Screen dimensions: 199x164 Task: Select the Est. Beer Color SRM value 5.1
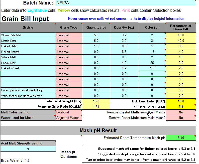point(181,107)
